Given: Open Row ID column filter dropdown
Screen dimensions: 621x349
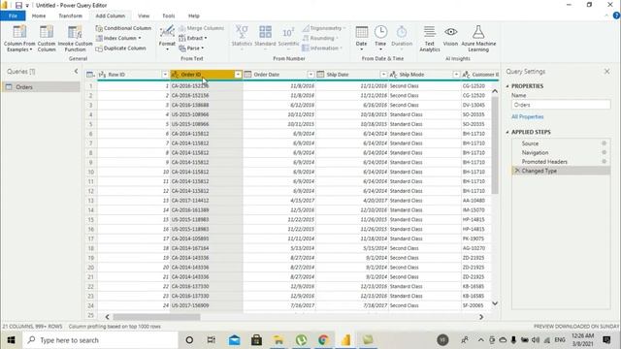Looking at the screenshot, I should tap(165, 75).
